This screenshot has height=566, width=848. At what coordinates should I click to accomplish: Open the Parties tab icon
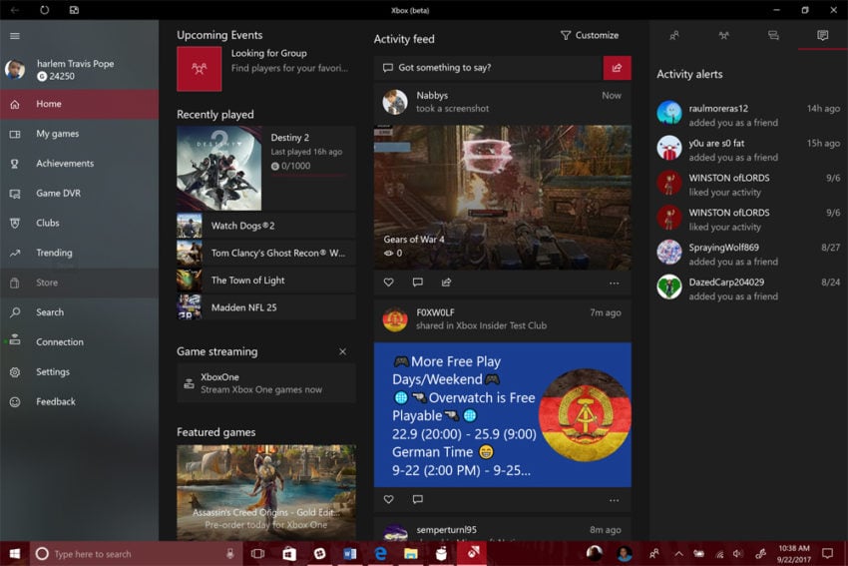[x=723, y=35]
